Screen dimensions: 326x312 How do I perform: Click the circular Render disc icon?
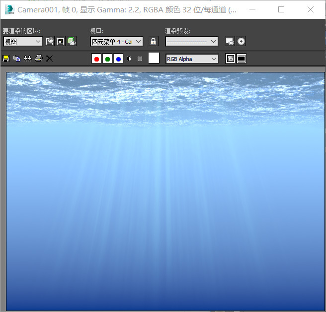tap(241, 41)
